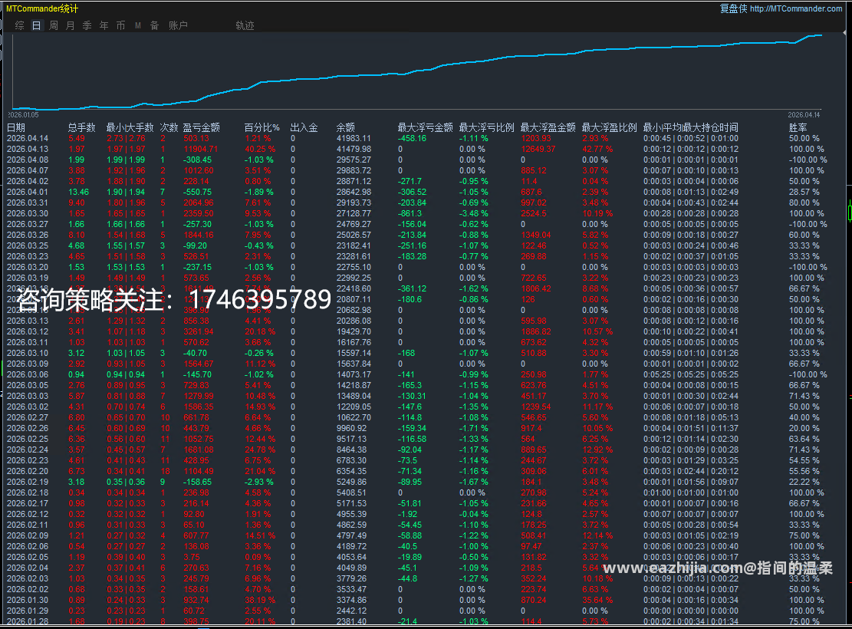Click the 28.57 % win rate cell
This screenshot has width=852, height=629.
pyautogui.click(x=804, y=192)
